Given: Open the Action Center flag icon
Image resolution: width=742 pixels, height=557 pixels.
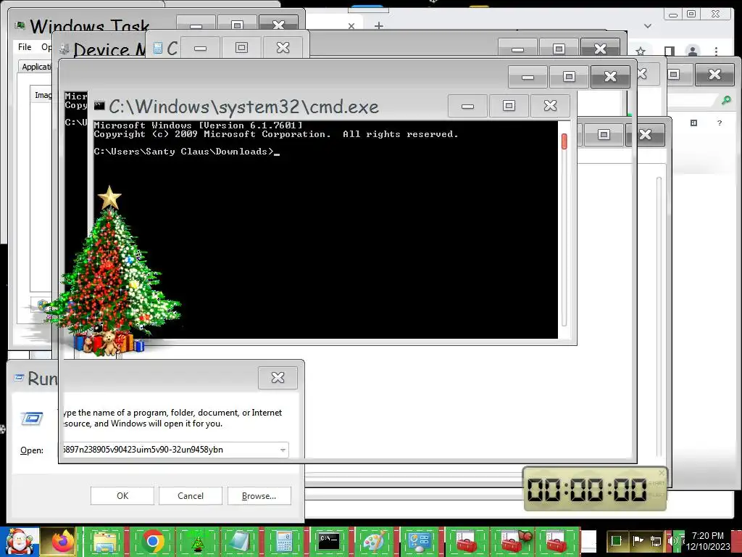Looking at the screenshot, I should tap(638, 541).
